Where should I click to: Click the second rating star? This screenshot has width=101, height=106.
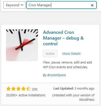[13, 89]
